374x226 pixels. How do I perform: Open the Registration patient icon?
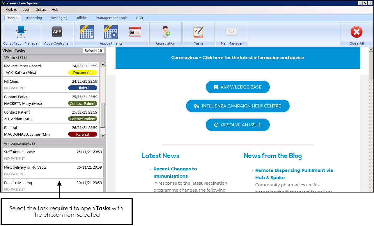[x=165, y=32]
